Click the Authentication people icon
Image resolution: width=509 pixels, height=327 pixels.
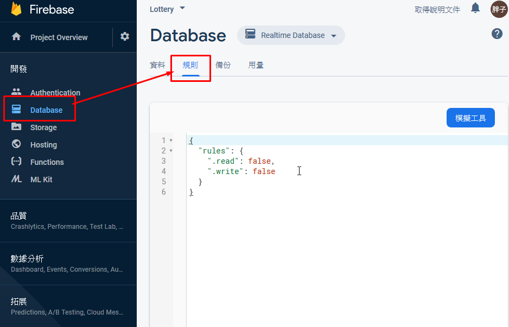[16, 92]
